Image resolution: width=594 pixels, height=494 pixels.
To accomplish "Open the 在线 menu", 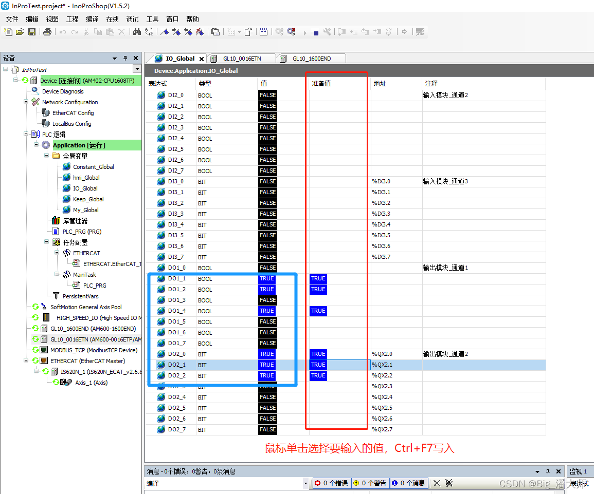I will [x=112, y=19].
